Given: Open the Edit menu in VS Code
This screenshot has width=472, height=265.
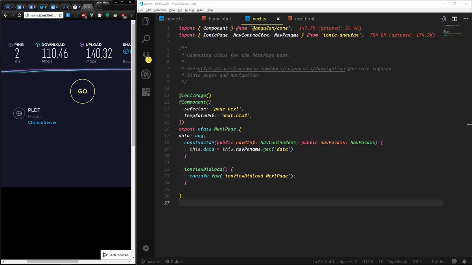Looking at the screenshot, I should click(x=148, y=10).
